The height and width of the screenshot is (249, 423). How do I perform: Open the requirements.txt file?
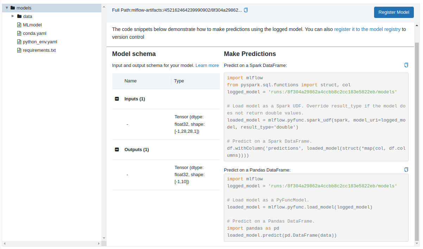39,50
